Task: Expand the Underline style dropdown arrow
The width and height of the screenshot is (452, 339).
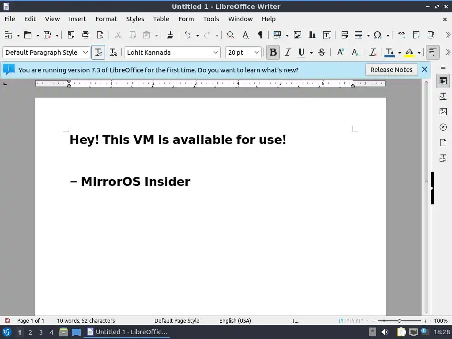Action: (311, 53)
